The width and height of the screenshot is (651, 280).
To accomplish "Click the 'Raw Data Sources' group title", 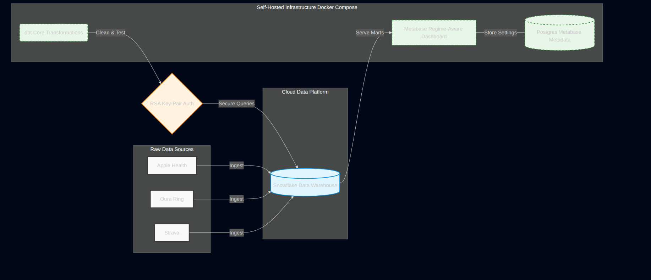I will tap(172, 149).
